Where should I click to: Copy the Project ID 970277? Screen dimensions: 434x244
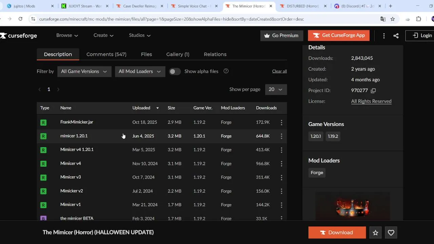(373, 90)
